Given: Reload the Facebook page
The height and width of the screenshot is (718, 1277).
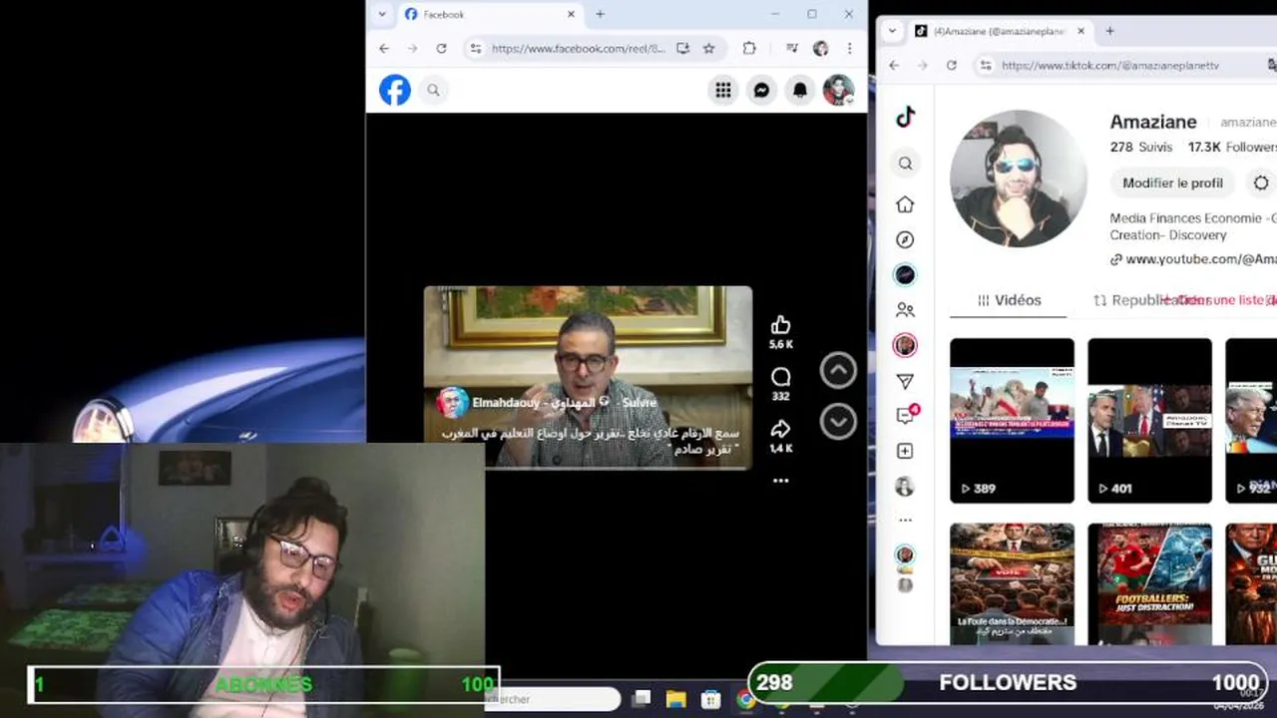Looking at the screenshot, I should click(441, 48).
